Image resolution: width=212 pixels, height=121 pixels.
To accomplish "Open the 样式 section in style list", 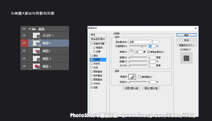I will click(98, 35).
